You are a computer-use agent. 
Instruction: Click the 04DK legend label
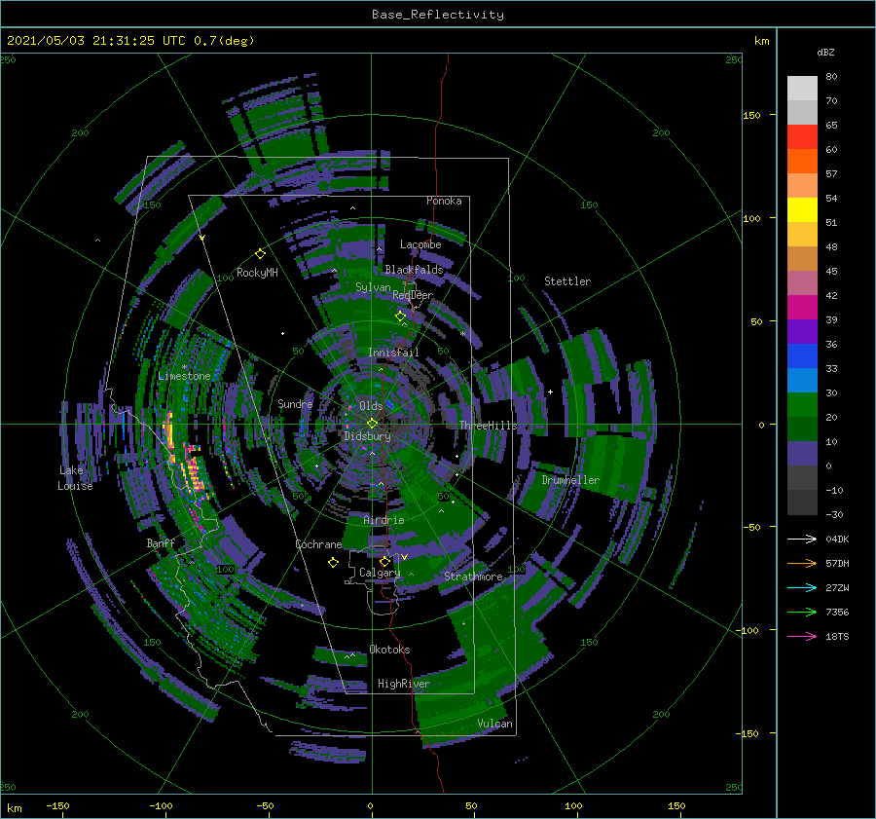click(837, 539)
